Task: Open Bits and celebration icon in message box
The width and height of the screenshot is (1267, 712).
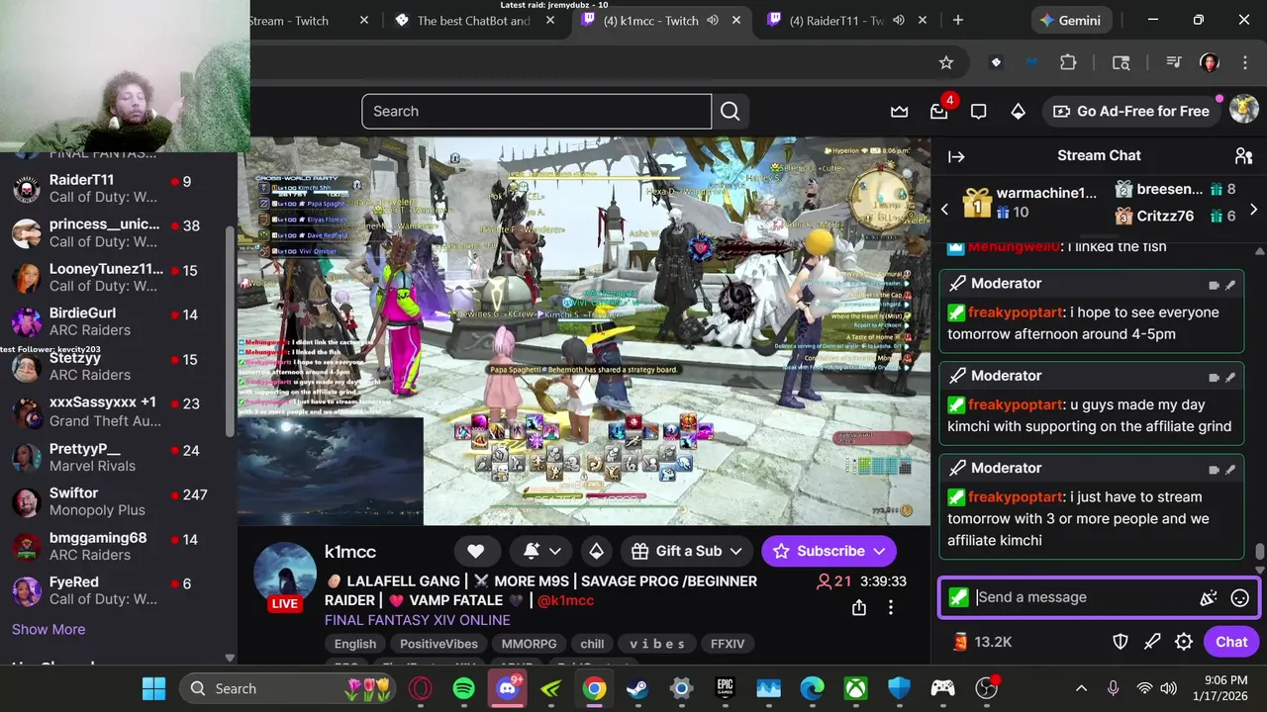Action: (1208, 597)
